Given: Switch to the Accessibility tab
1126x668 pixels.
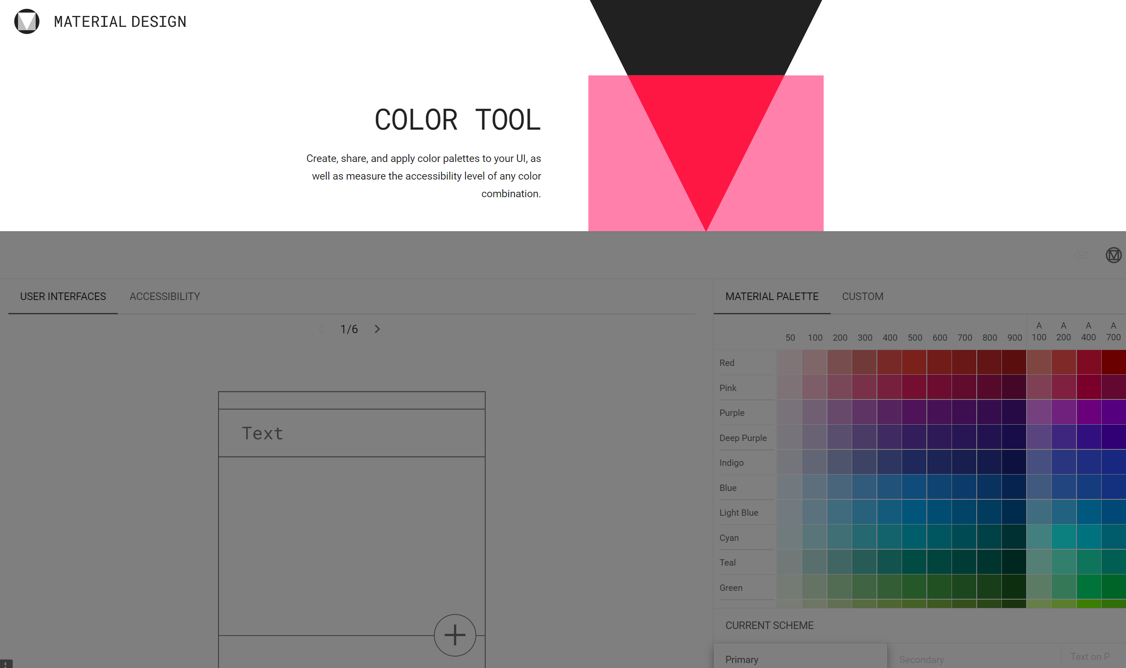Looking at the screenshot, I should [165, 296].
